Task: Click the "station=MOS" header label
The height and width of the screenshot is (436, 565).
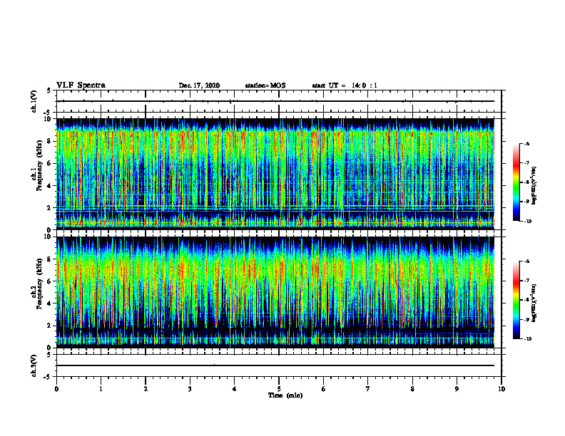Action: (265, 85)
